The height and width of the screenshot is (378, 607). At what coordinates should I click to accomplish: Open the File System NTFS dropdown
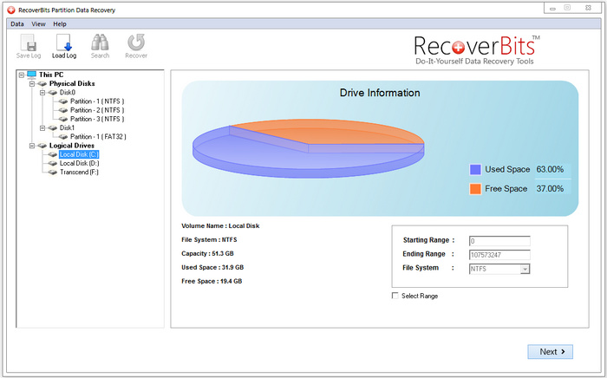click(x=525, y=270)
